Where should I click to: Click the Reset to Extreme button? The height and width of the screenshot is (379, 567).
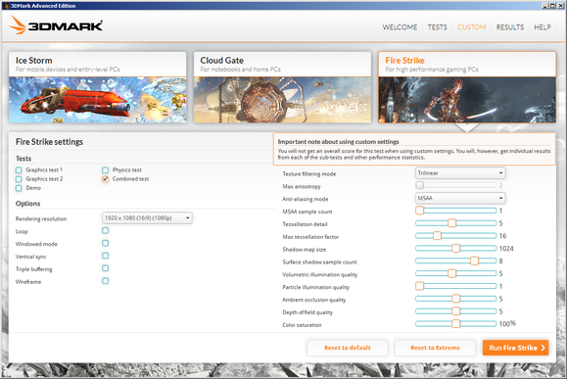coord(435,348)
